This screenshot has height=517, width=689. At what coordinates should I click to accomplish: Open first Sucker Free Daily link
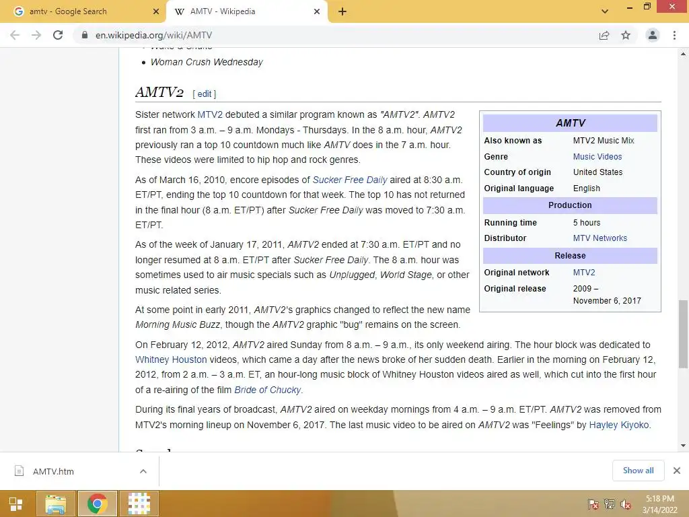tap(350, 180)
